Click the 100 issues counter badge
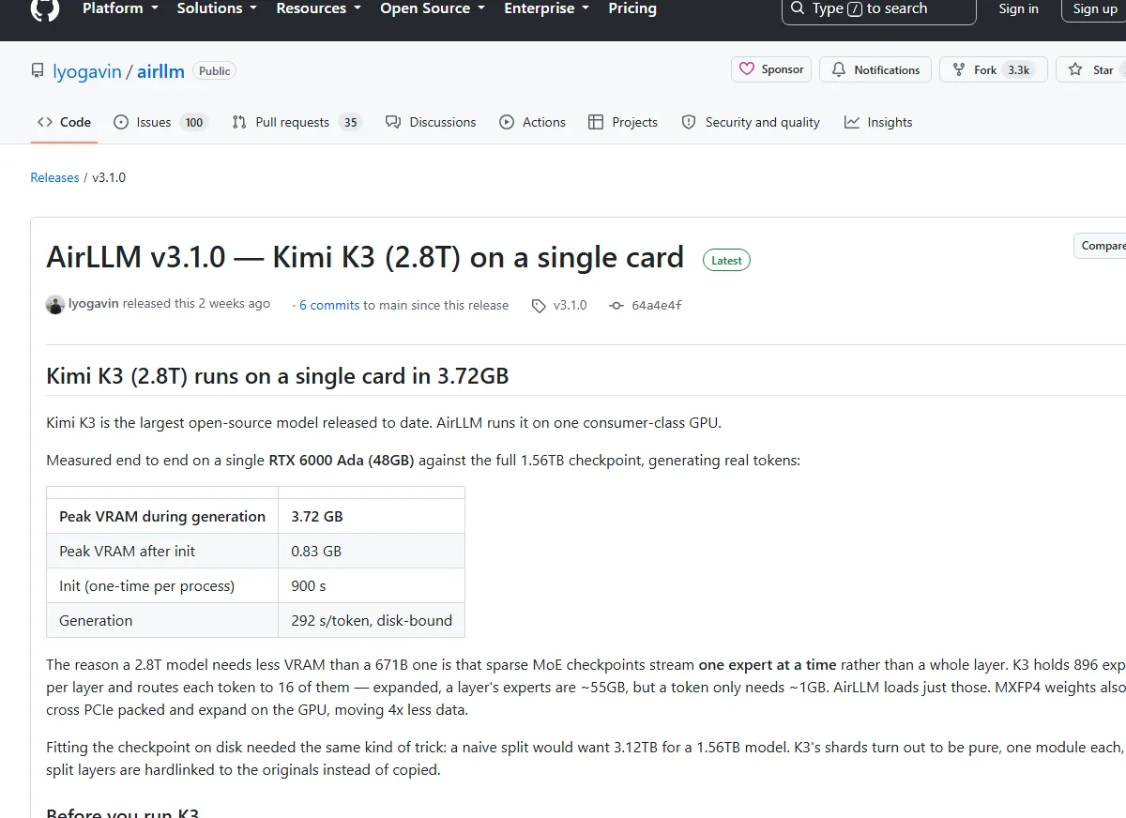Viewport: 1126px width, 818px height. pyautogui.click(x=194, y=122)
